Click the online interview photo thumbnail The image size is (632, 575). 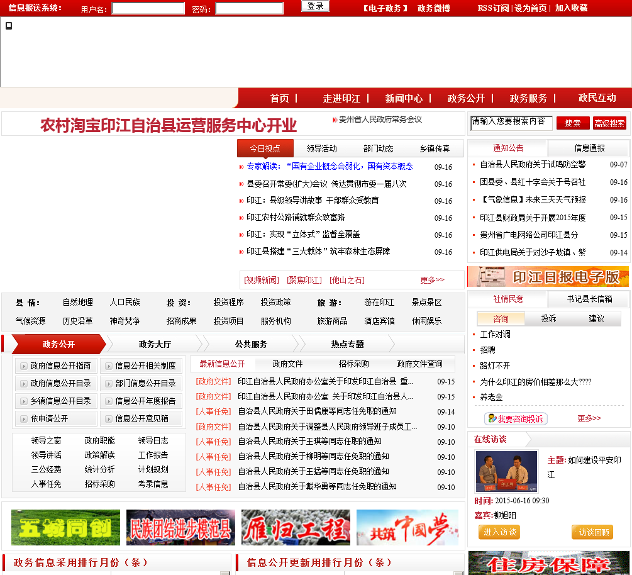point(507,471)
